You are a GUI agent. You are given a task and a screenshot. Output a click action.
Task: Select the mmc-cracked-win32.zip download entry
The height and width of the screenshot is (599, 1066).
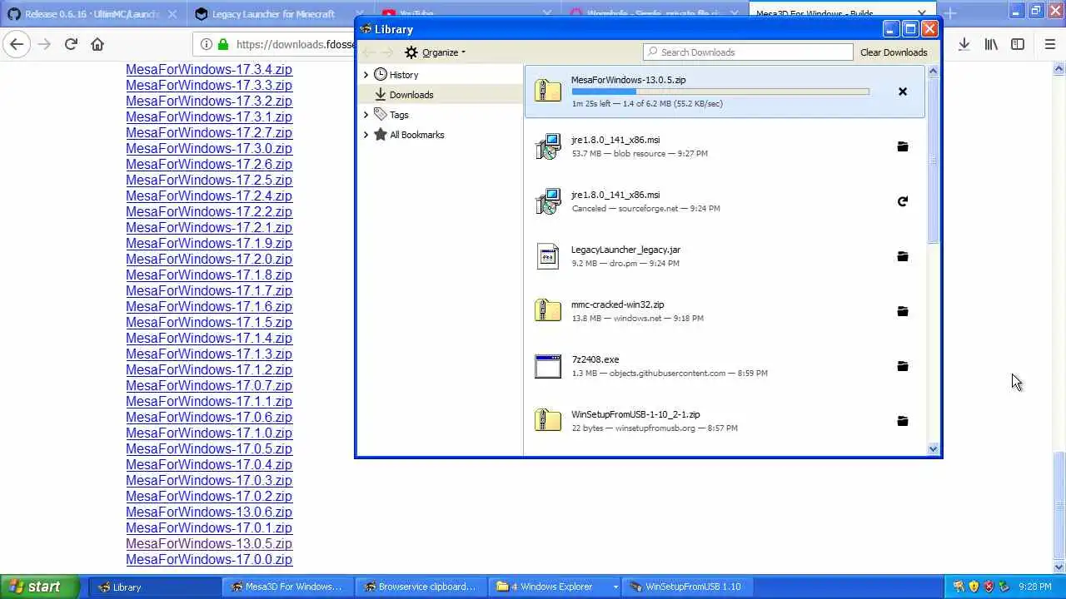(x=725, y=311)
